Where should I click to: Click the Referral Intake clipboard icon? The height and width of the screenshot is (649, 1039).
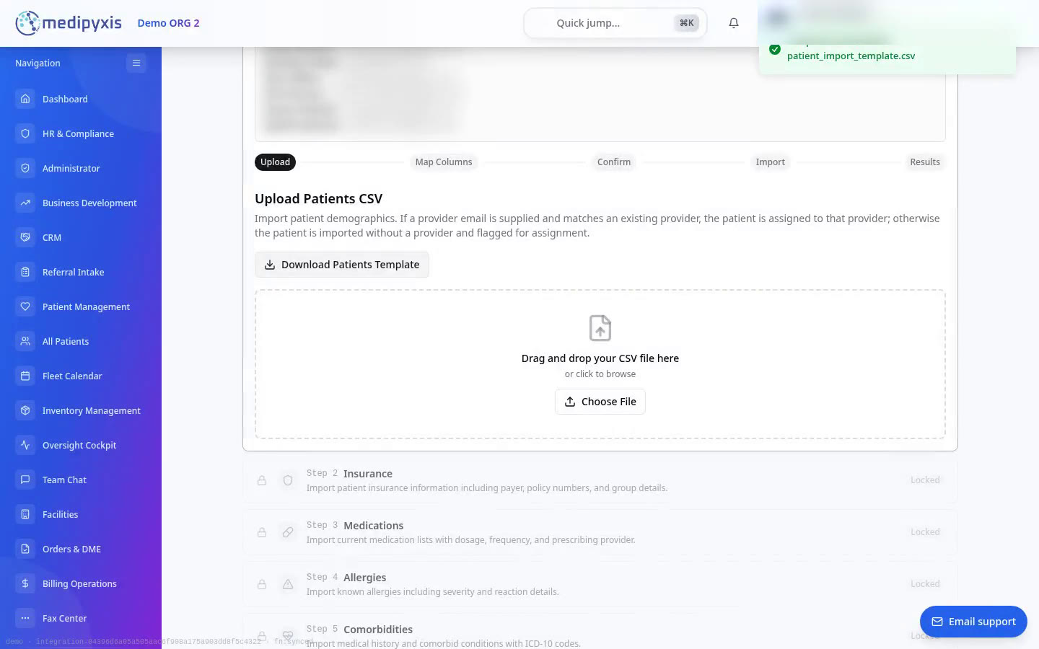pyautogui.click(x=25, y=272)
